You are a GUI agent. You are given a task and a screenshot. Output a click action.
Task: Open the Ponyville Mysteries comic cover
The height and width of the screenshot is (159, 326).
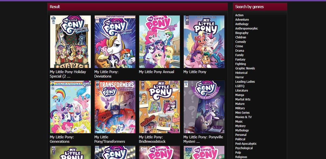click(x=204, y=107)
